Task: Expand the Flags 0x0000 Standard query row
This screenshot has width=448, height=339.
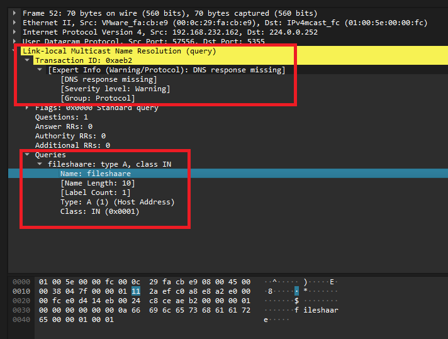Action: (28, 108)
